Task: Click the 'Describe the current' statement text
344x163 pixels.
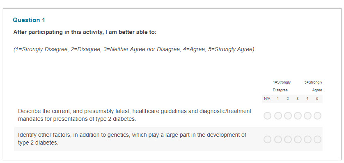Action: [135, 115]
